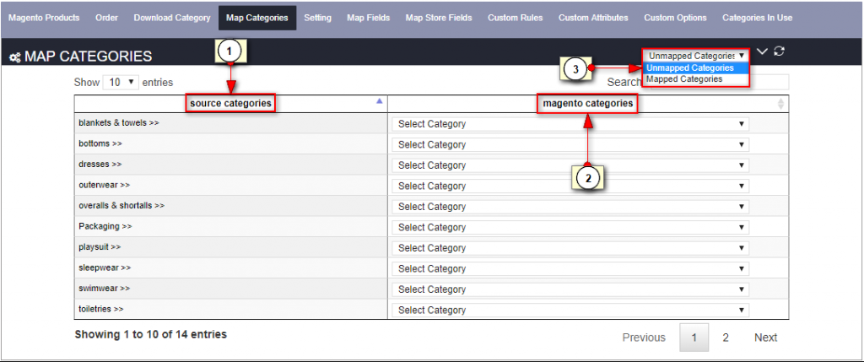
Task: Open Select Category dropdown for overalls & shortalls
Action: coord(570,207)
